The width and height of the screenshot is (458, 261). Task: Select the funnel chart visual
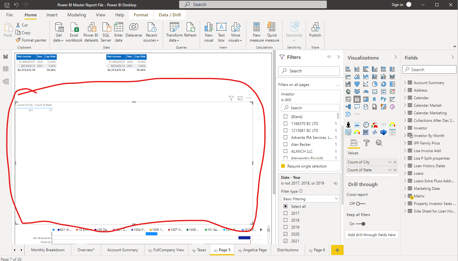(357, 84)
